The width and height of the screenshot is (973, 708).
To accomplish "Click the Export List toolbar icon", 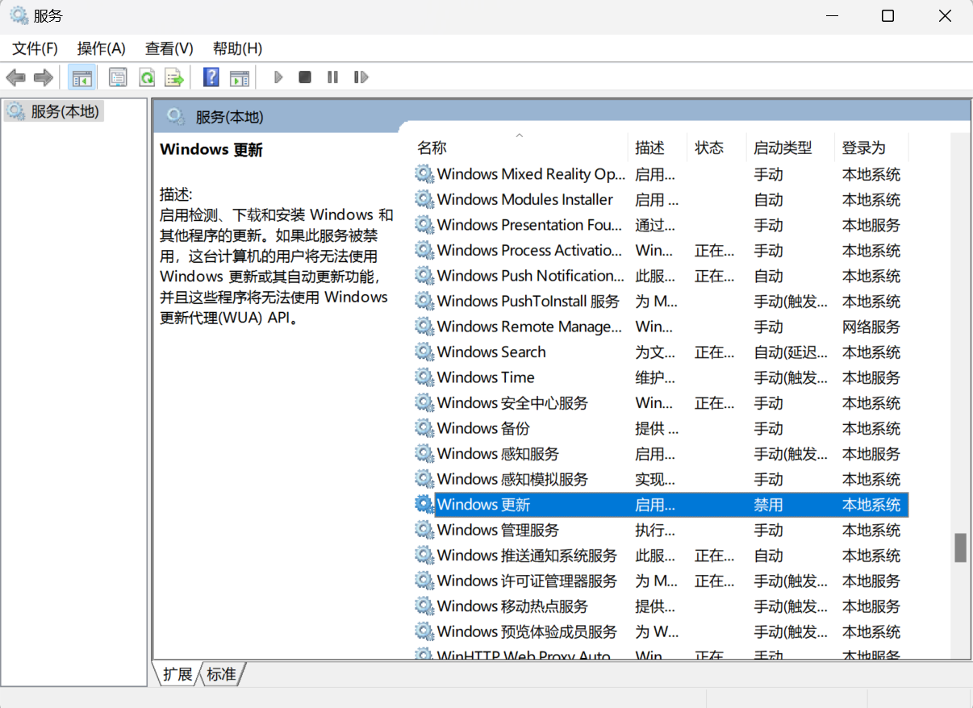I will click(x=174, y=77).
